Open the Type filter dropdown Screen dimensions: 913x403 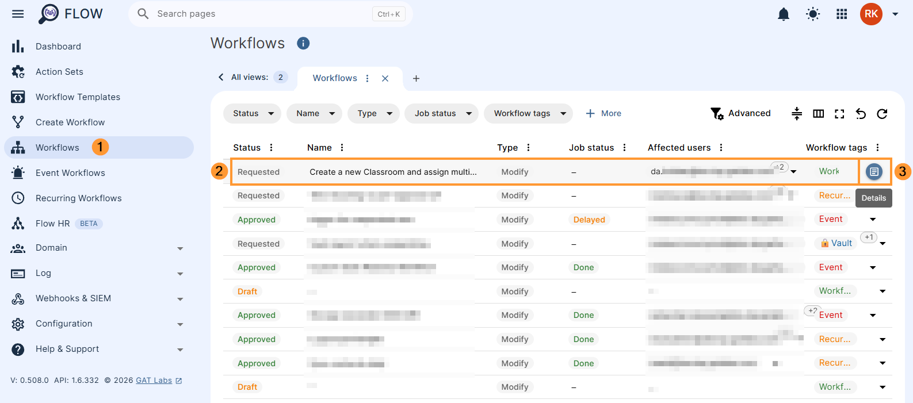pos(373,113)
